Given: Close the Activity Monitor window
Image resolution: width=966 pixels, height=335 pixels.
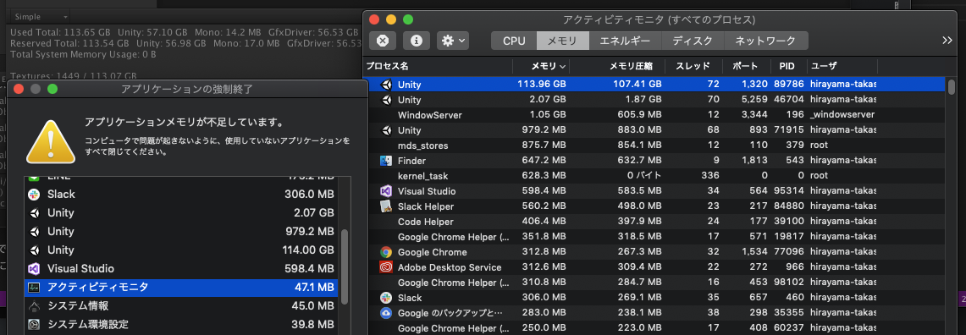Looking at the screenshot, I should point(373,19).
